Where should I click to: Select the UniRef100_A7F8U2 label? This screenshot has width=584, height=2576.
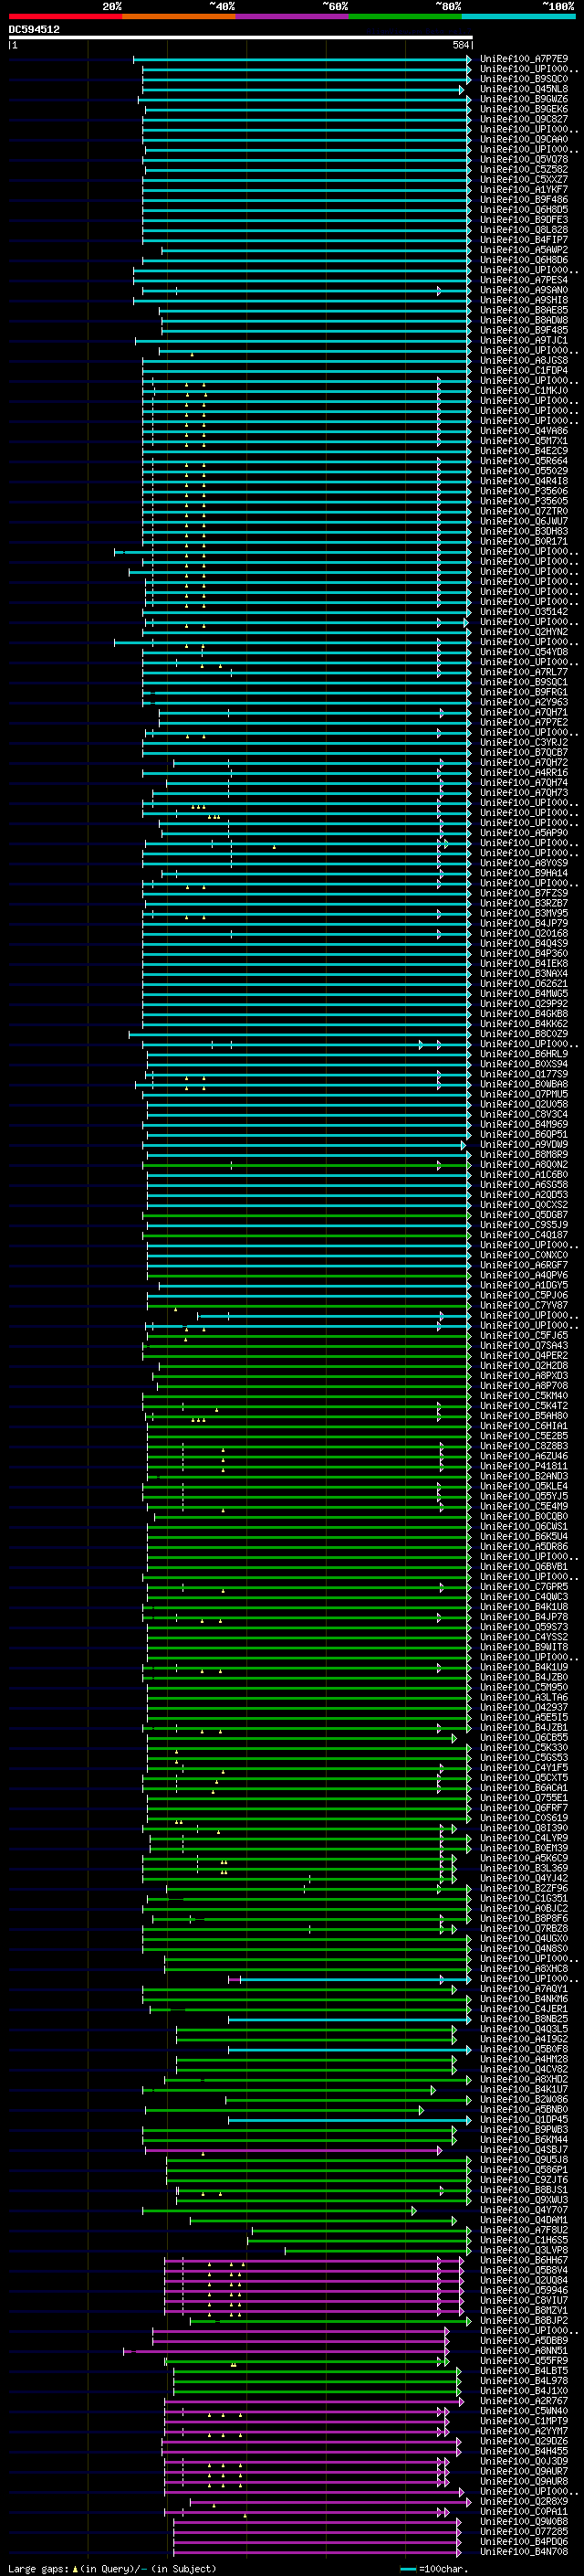point(524,2230)
